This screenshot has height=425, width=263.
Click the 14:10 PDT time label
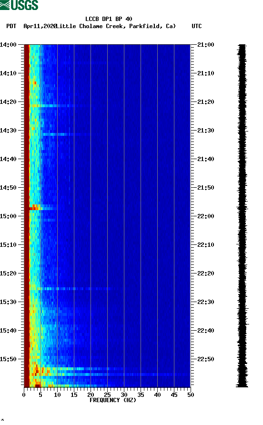click(x=9, y=73)
